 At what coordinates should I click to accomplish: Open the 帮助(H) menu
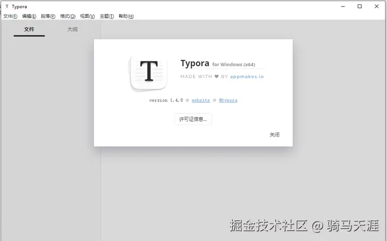pyautogui.click(x=126, y=16)
